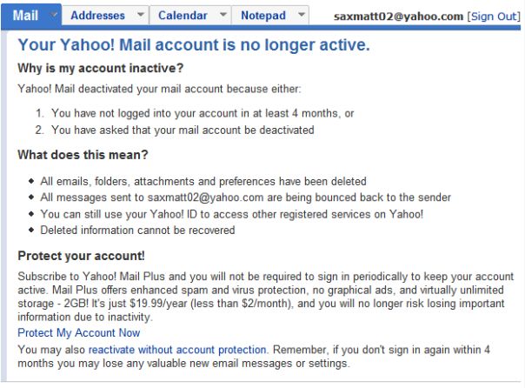
Task: Select the Notepad tab
Action: 262,16
